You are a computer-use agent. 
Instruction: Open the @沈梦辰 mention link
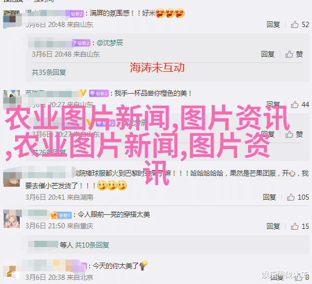(110, 43)
